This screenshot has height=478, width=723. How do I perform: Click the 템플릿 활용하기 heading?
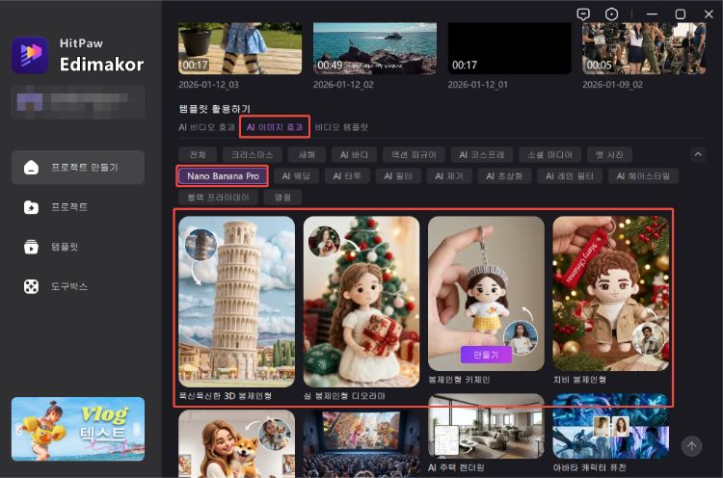coord(214,109)
